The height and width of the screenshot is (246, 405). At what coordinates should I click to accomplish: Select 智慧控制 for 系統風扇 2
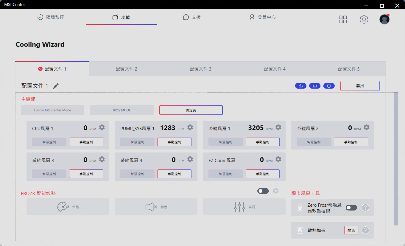[x=314, y=142]
